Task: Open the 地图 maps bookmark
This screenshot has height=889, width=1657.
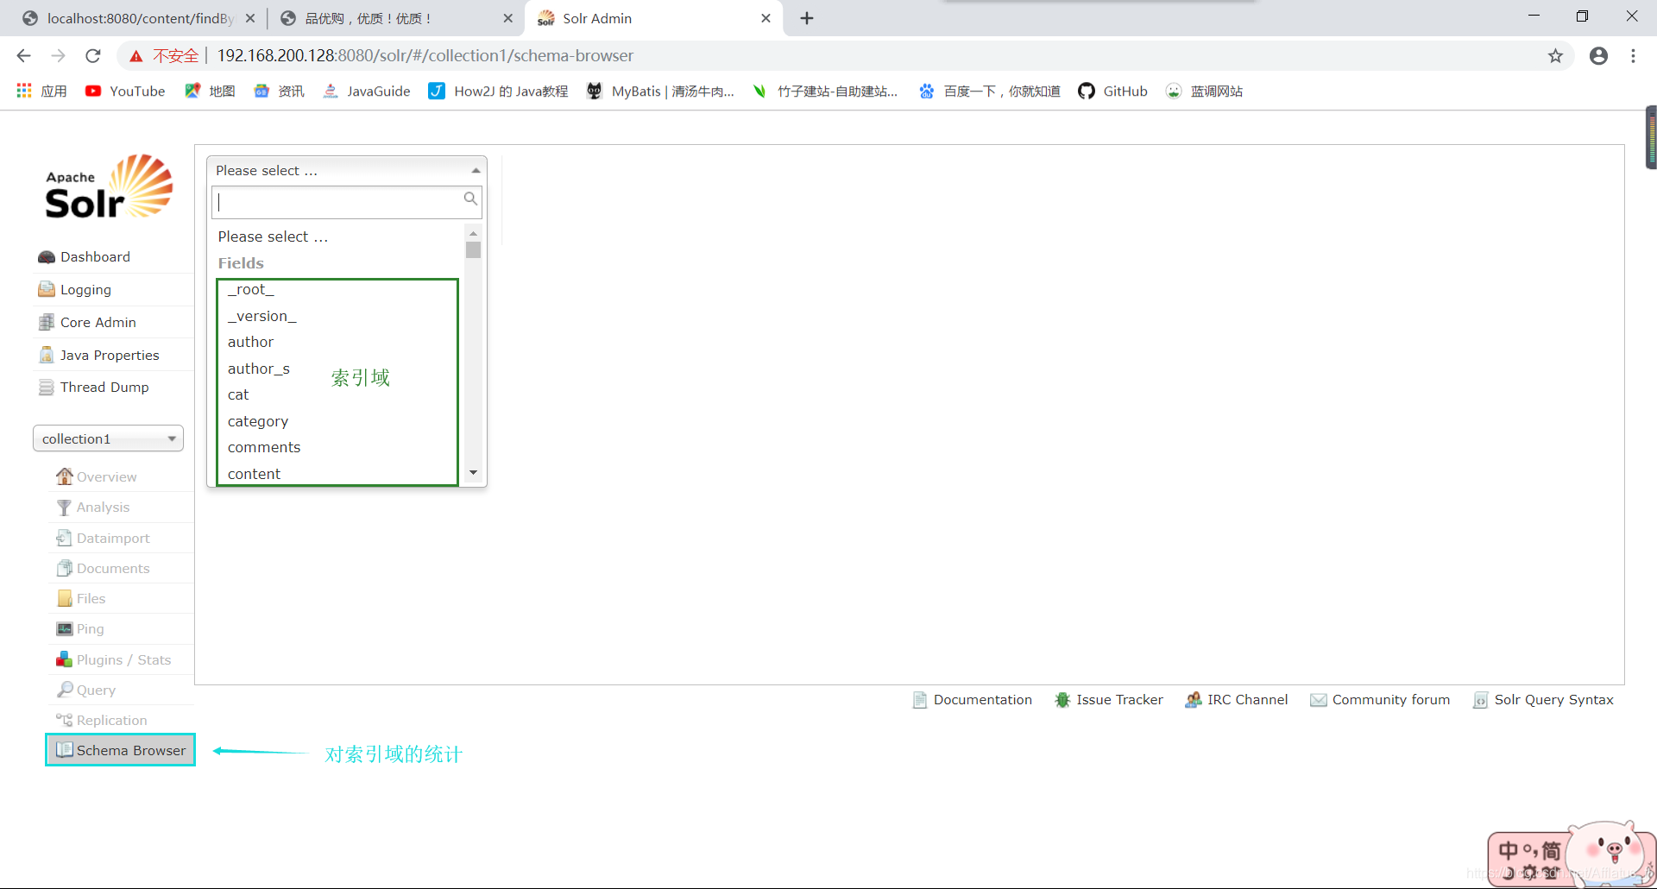Action: click(x=210, y=91)
